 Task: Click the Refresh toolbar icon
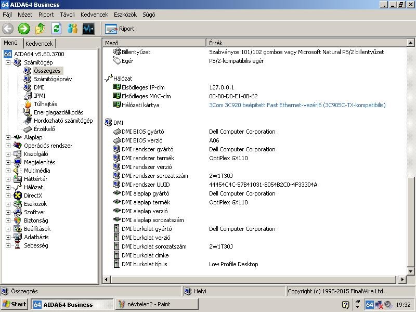pos(56,29)
